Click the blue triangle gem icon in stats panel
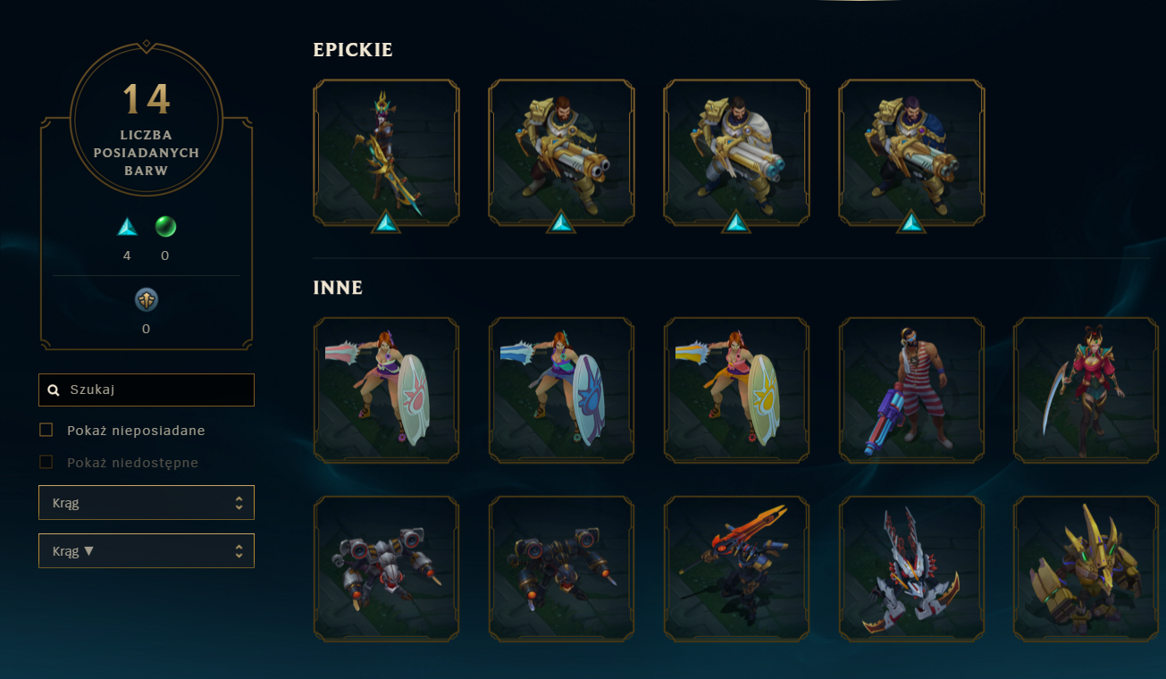The image size is (1166, 679). (x=128, y=227)
